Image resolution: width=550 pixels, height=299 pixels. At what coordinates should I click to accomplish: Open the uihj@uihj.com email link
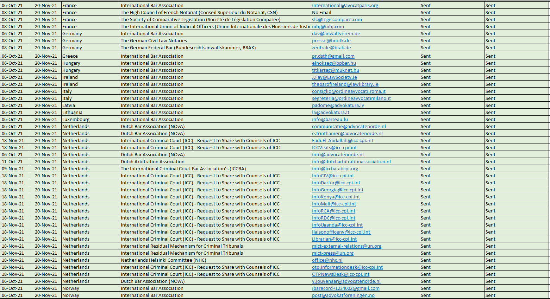click(x=328, y=27)
